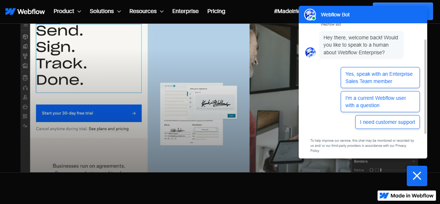The image size is (440, 204).
Task: Open the Ecommerce basket icon
Action: 25,107
